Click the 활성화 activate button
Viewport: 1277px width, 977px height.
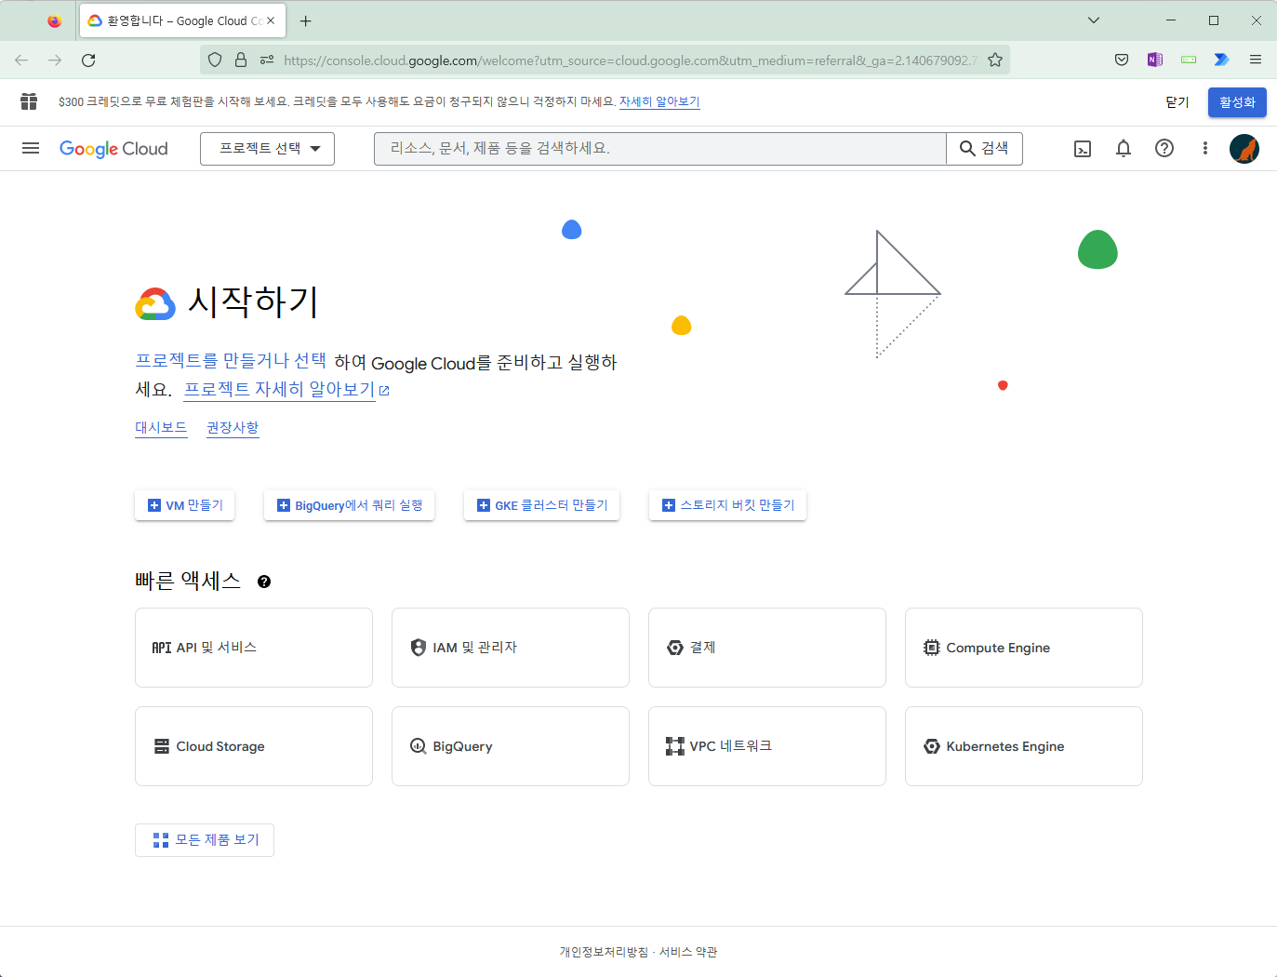pos(1237,102)
